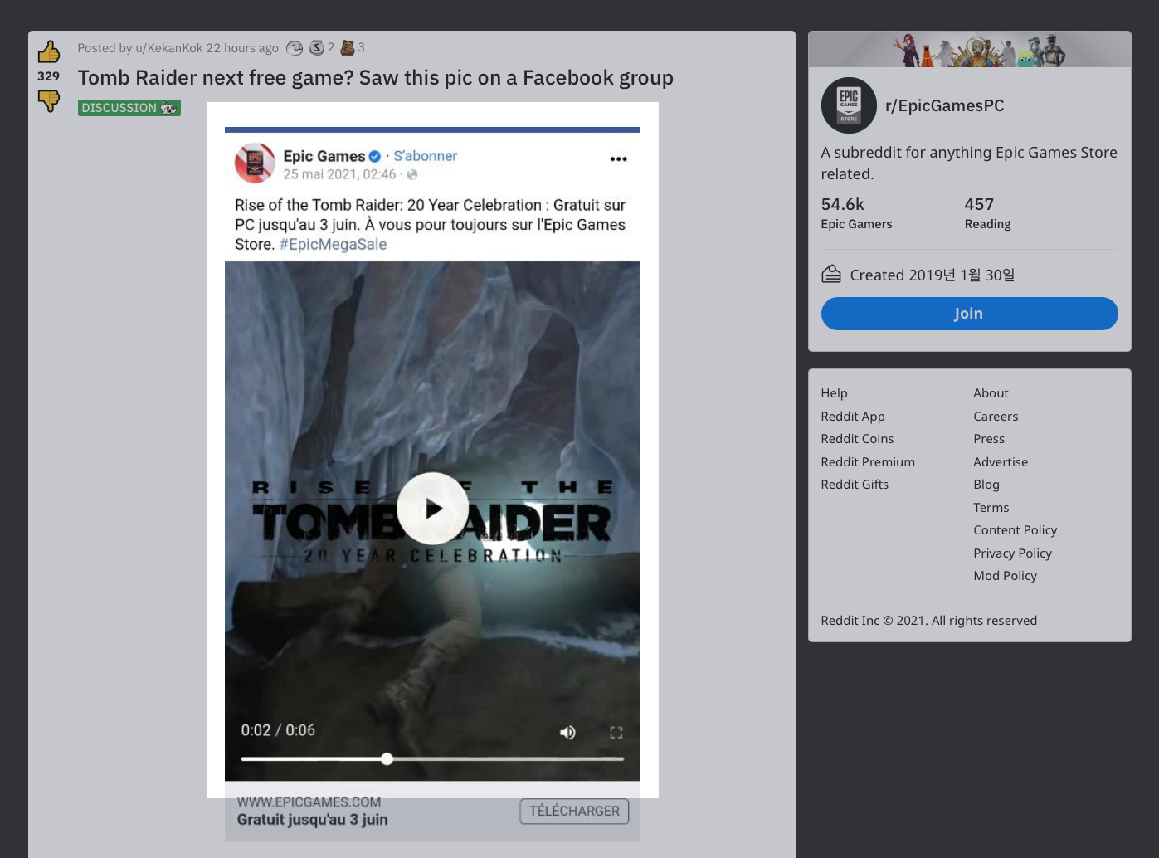Click the post title about Tomb Raider

coord(376,78)
